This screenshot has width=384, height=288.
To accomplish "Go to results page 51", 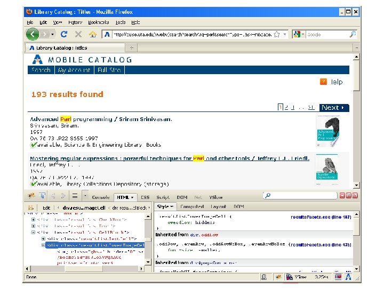I will (311, 107).
